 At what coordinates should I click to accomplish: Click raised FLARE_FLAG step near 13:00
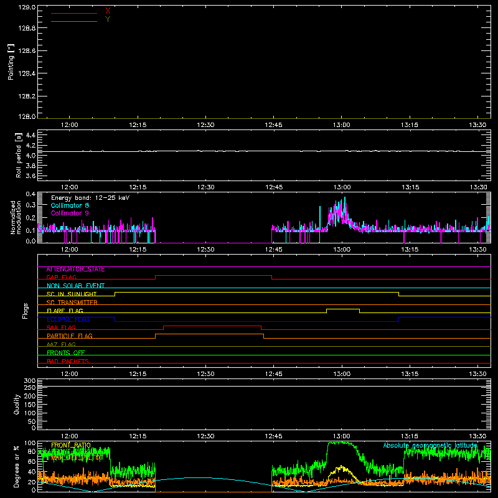[343, 309]
